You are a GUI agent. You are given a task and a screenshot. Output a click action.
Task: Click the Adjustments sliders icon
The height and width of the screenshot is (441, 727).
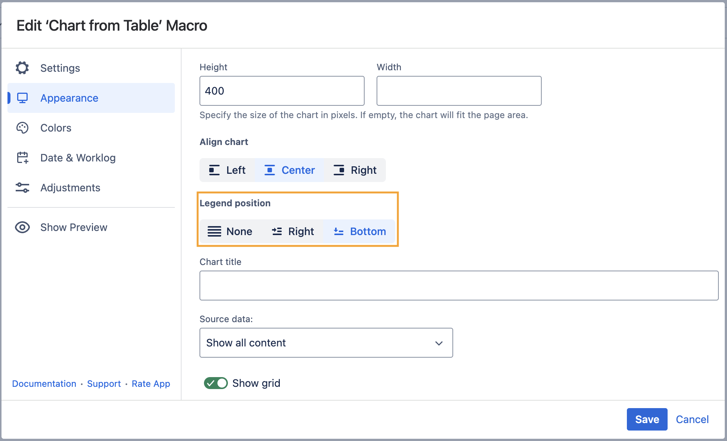pos(22,188)
